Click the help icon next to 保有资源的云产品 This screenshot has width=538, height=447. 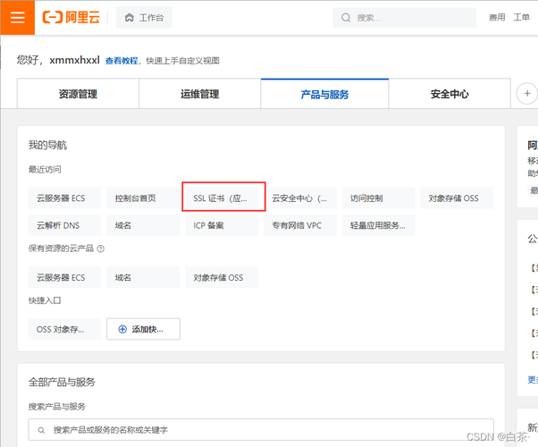coord(100,249)
